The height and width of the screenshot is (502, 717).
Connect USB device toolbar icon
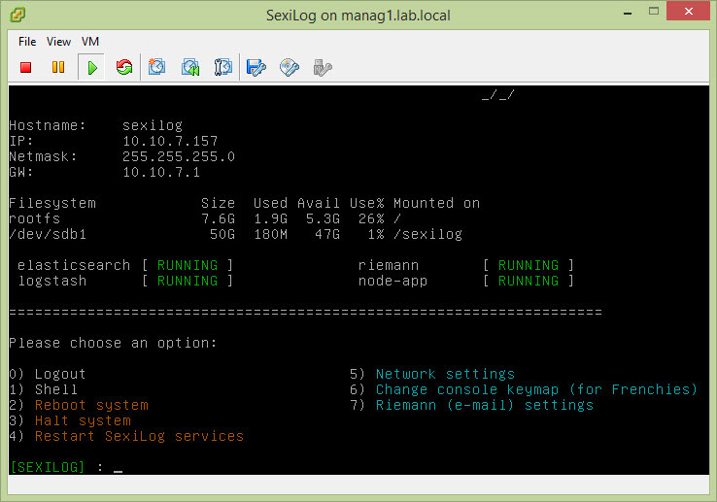pos(323,68)
